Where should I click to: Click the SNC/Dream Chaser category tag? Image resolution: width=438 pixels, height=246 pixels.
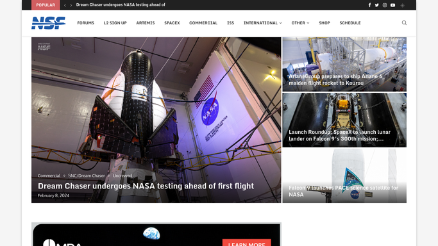(87, 176)
